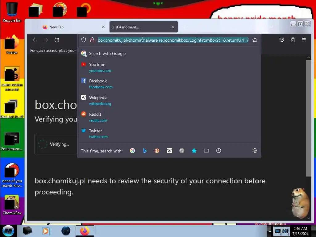Search history using the clock icon
Image resolution: width=316 pixels, height=237 pixels.
pos(219,151)
